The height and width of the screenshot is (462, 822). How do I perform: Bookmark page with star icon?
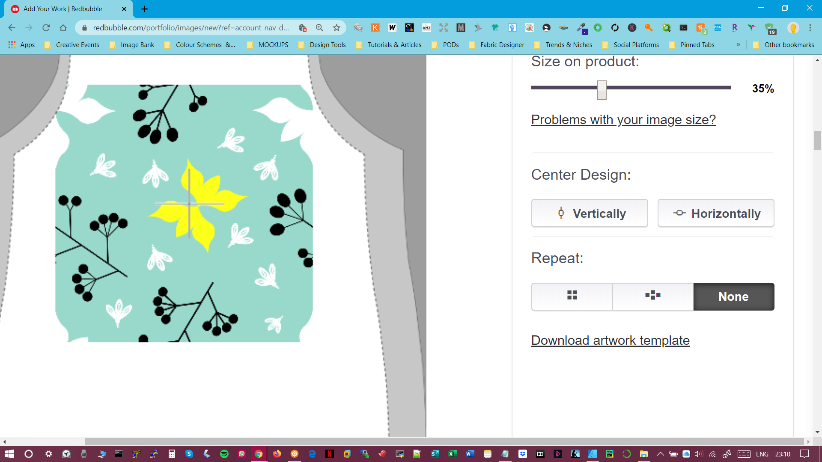coord(337,28)
